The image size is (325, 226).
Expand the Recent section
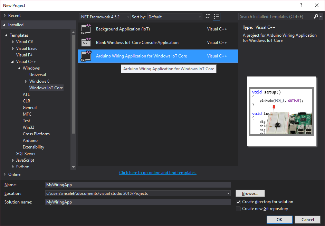tap(5, 15)
